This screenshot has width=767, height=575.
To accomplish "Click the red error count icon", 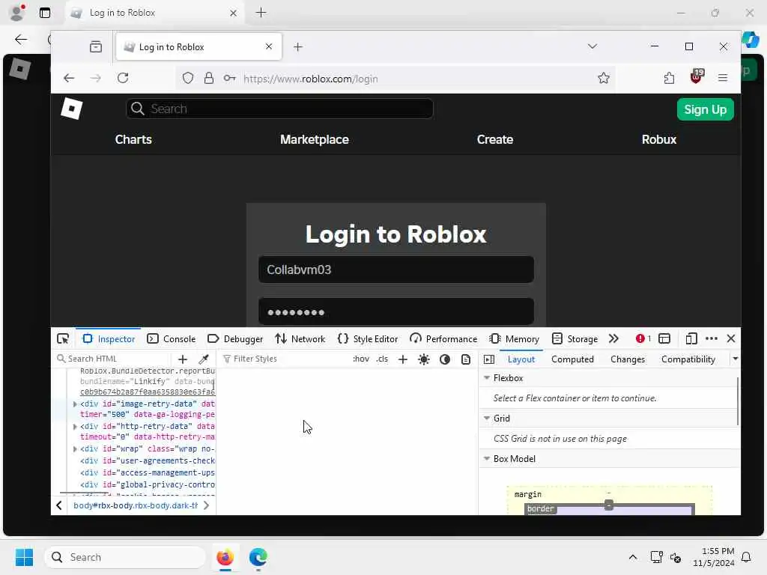I will point(643,339).
